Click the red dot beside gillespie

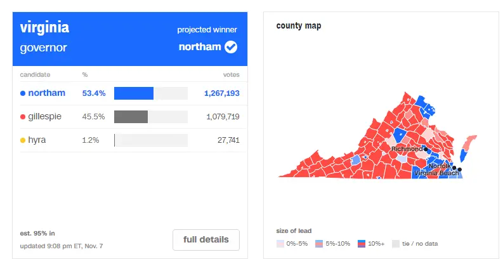tap(23, 117)
